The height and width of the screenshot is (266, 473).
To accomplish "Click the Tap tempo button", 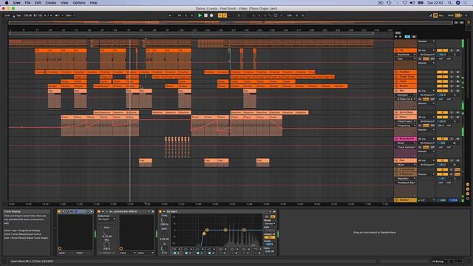I will 18,16.
